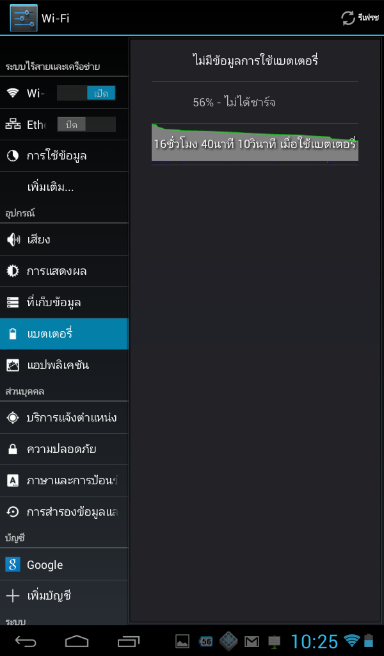Viewport: 384px width, 656px height.
Task: Open the Google account entry
Action: click(64, 564)
